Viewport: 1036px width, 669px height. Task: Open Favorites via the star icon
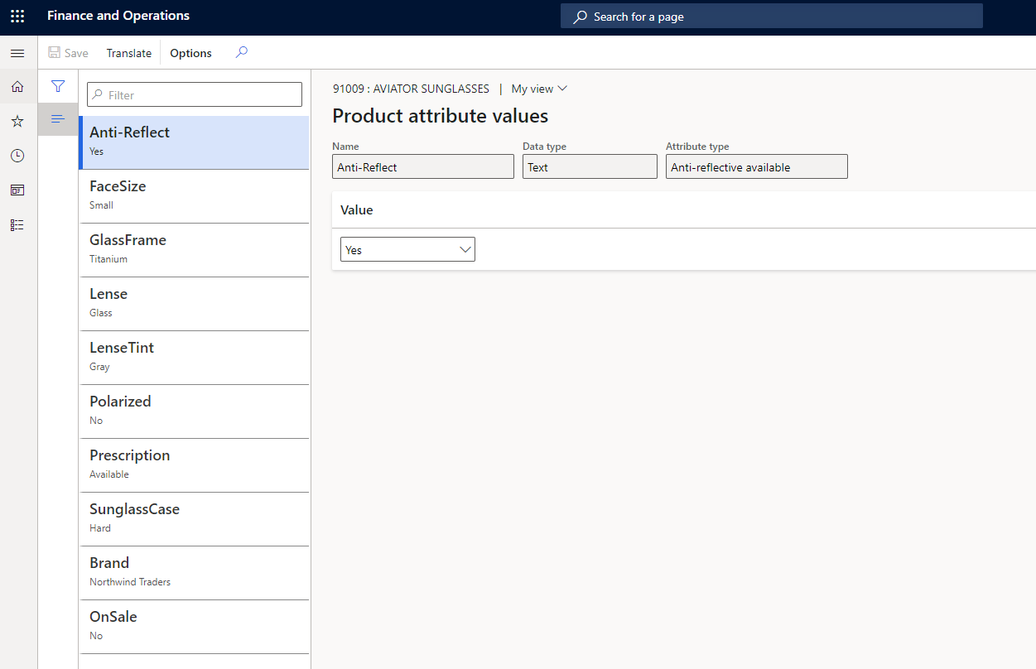17,120
